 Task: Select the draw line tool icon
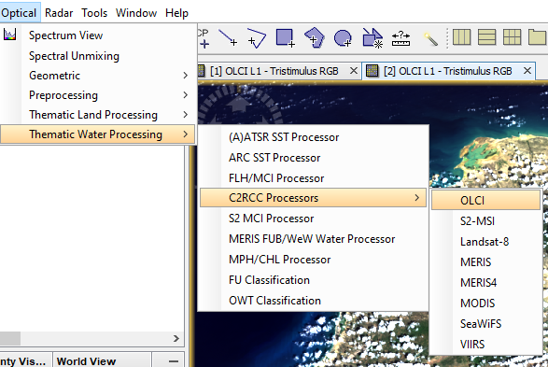[228, 37]
